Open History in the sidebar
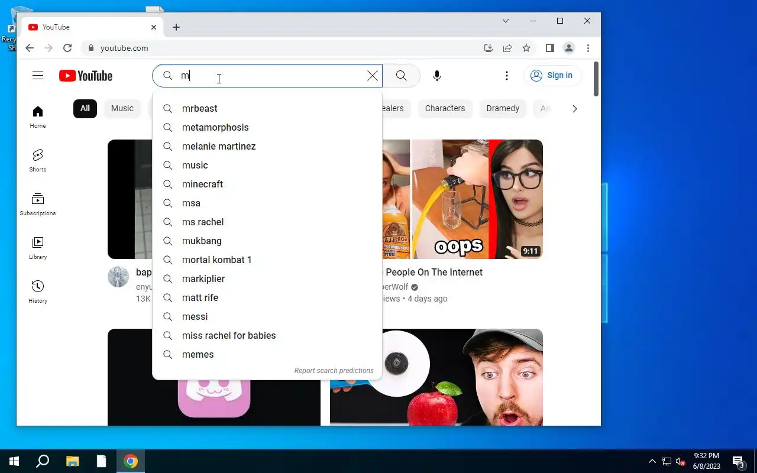The height and width of the screenshot is (473, 757). [x=38, y=291]
